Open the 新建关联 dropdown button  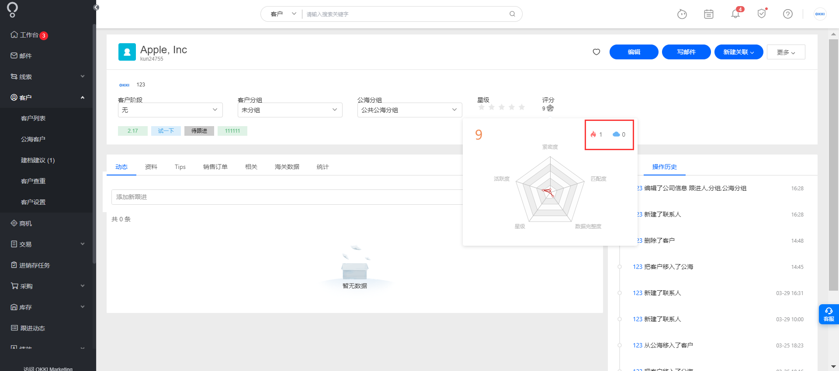click(739, 52)
